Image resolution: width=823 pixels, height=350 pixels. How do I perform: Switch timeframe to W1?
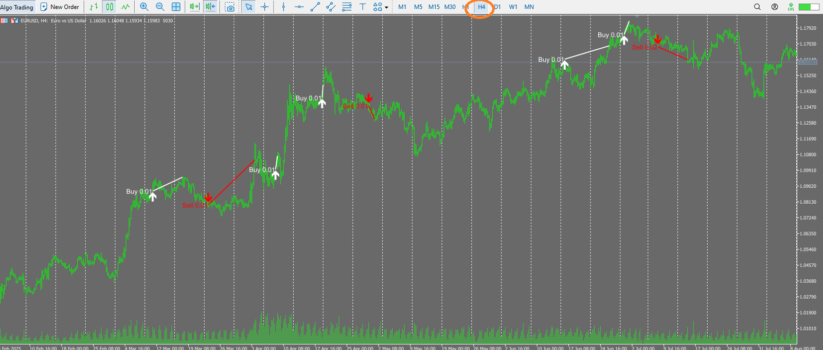pos(513,7)
